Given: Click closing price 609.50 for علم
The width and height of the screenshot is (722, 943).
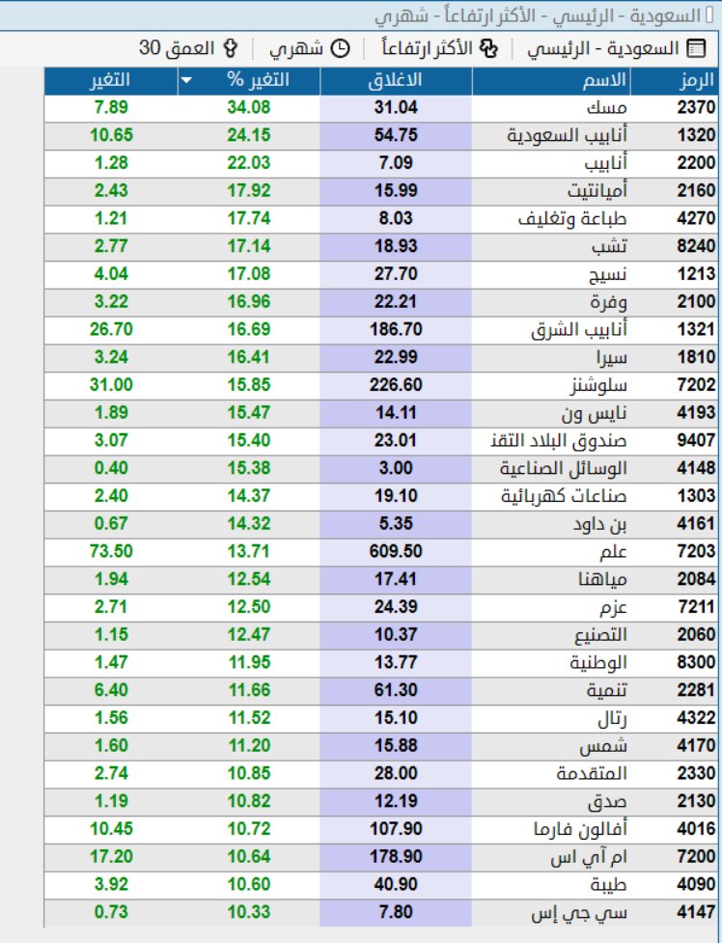Looking at the screenshot, I should 396,551.
